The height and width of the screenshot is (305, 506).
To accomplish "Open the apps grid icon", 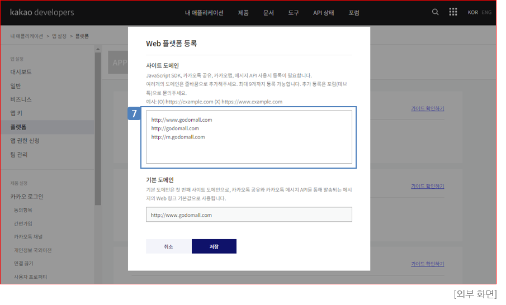I will [453, 12].
